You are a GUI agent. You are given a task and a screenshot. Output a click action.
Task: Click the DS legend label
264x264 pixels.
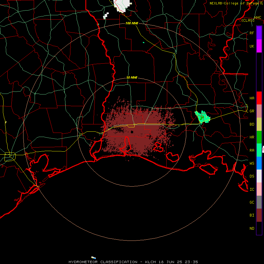point(252,176)
